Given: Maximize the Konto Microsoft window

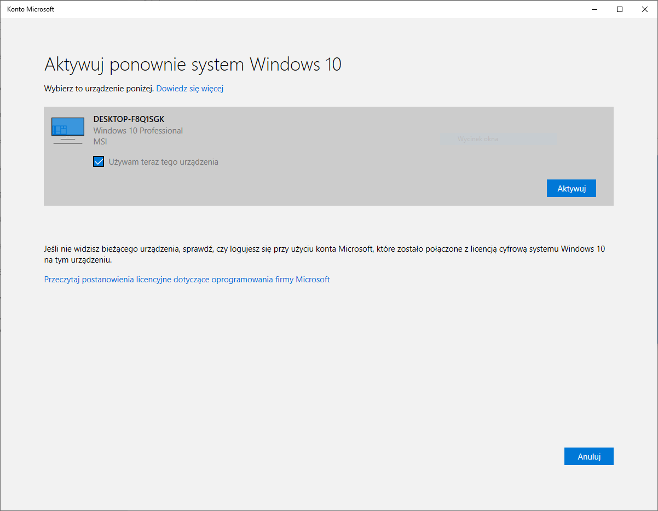Looking at the screenshot, I should point(620,9).
